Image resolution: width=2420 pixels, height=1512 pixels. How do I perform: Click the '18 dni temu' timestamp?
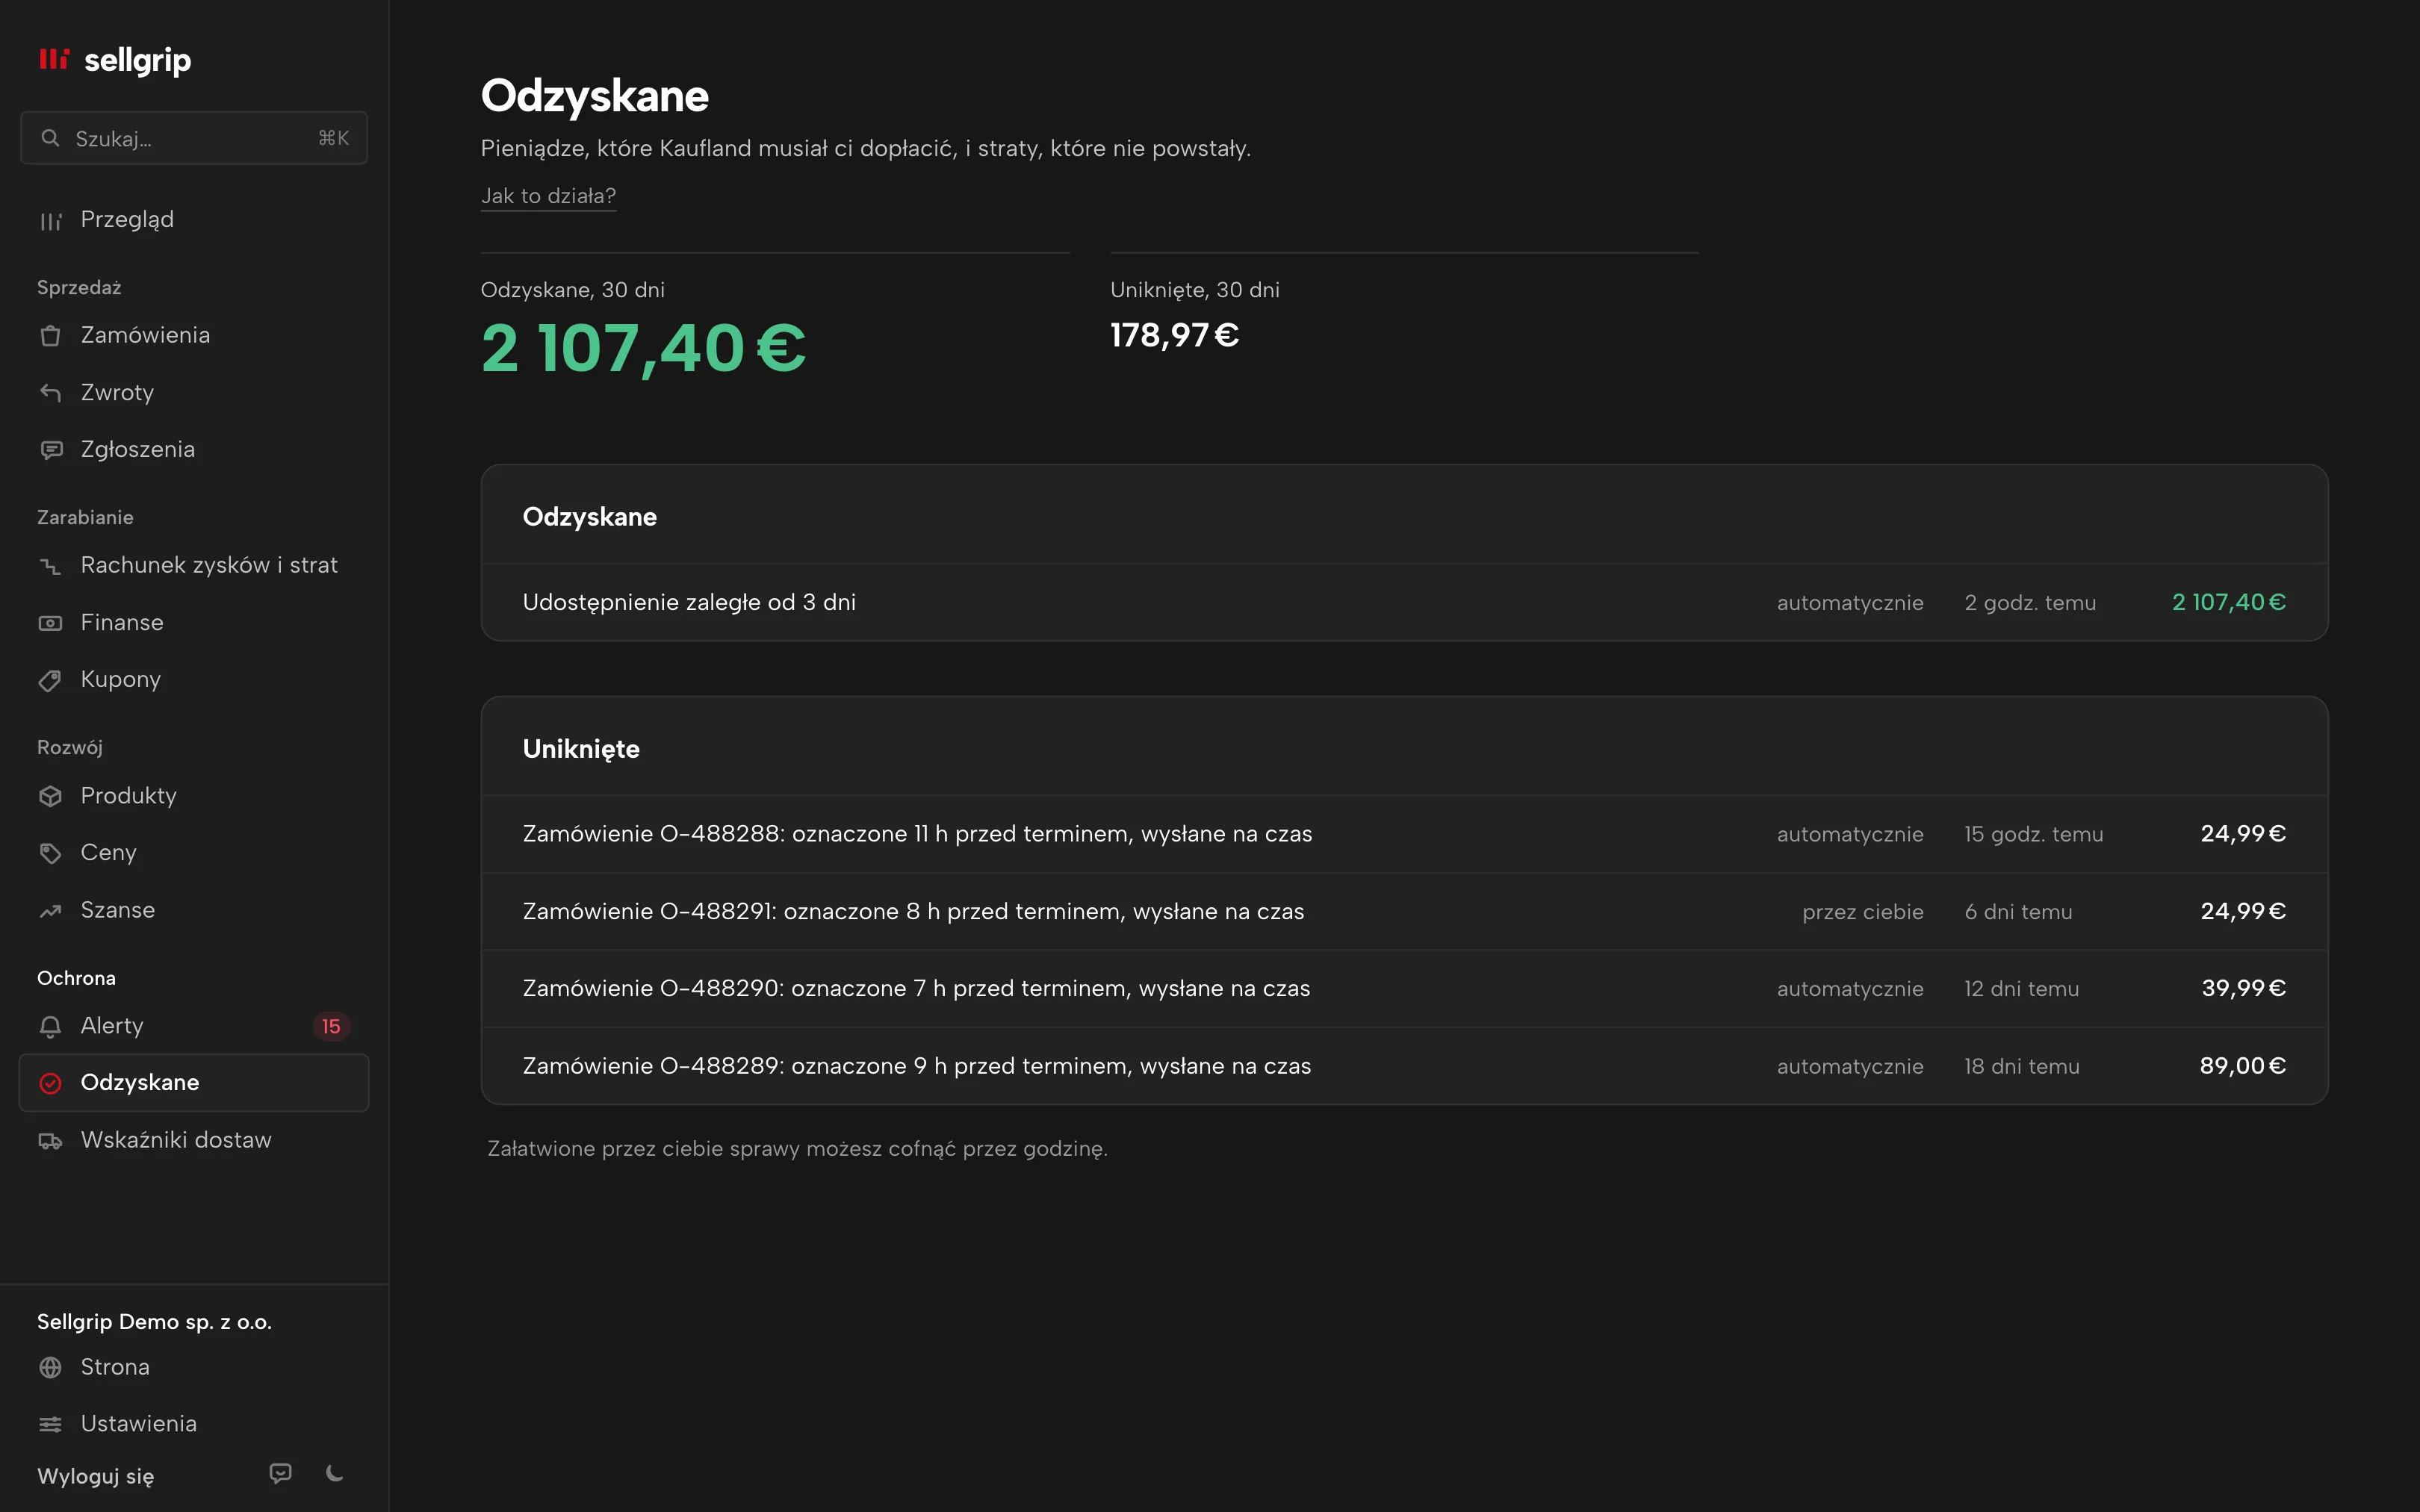pyautogui.click(x=2022, y=1066)
